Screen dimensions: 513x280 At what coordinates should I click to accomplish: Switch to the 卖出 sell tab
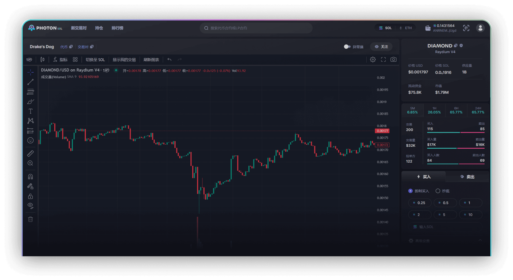coord(467,177)
